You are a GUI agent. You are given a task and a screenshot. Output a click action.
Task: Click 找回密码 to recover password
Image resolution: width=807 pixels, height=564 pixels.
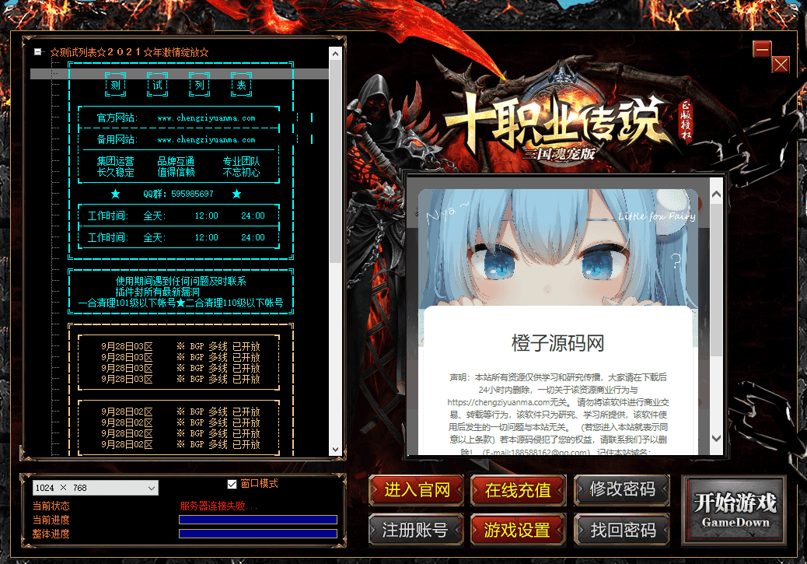point(622,531)
